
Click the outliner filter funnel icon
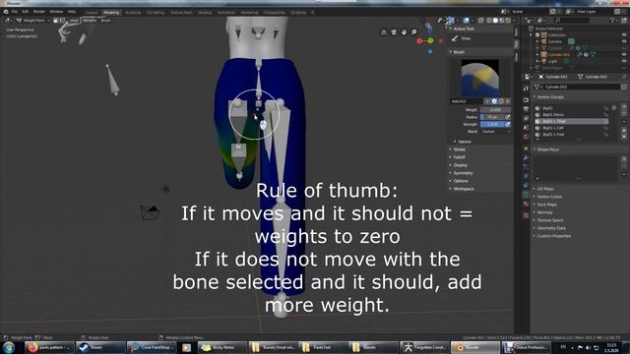(x=612, y=20)
